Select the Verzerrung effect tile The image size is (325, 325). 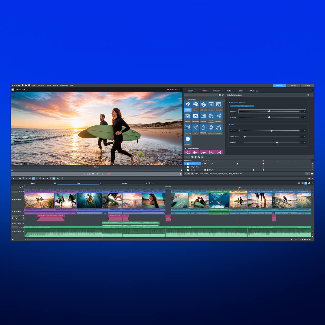tap(188, 129)
